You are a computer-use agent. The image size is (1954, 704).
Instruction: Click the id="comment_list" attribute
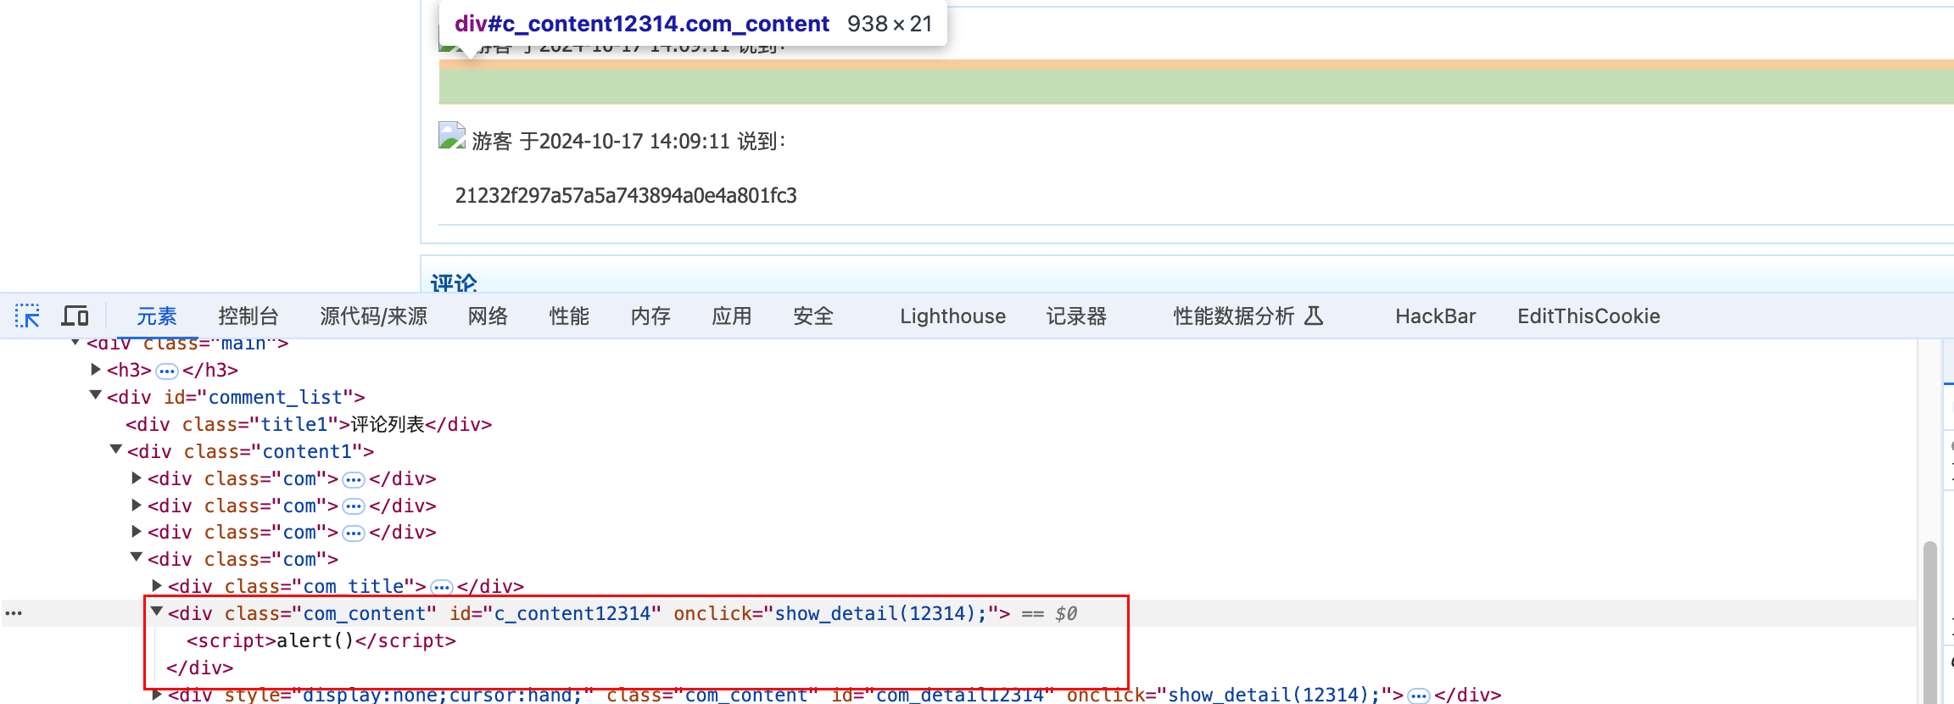point(260,397)
